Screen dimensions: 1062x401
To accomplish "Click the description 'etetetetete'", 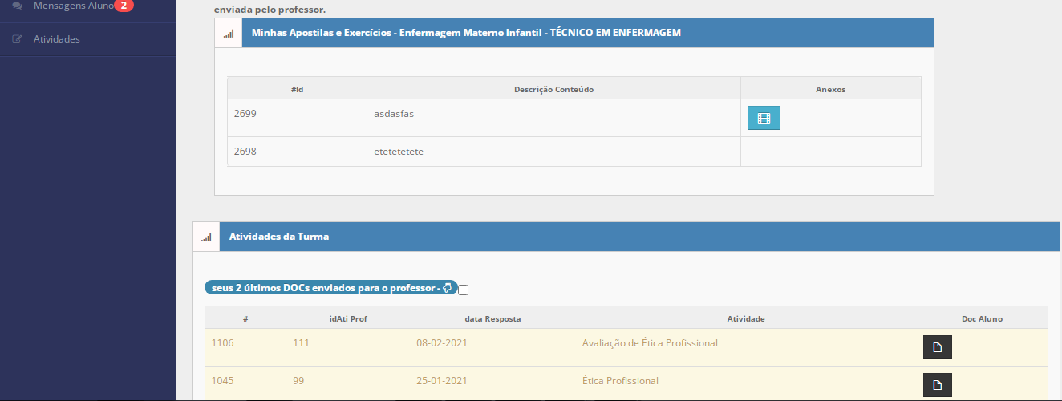I will tap(399, 151).
